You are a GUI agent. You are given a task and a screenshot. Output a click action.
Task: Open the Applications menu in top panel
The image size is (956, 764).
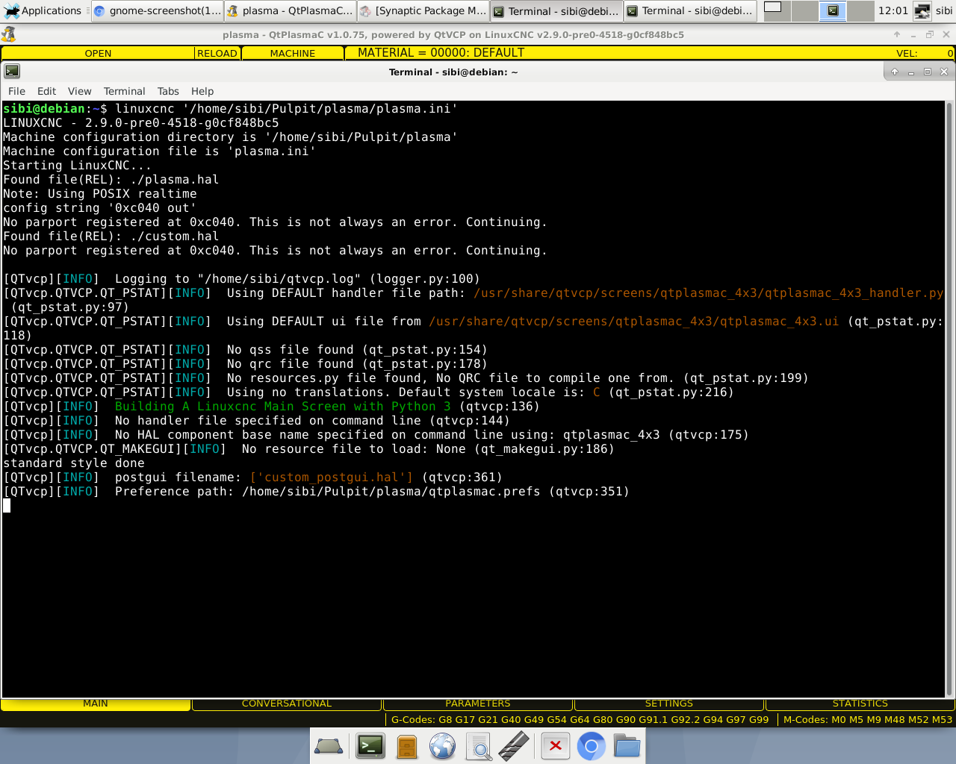(x=43, y=10)
